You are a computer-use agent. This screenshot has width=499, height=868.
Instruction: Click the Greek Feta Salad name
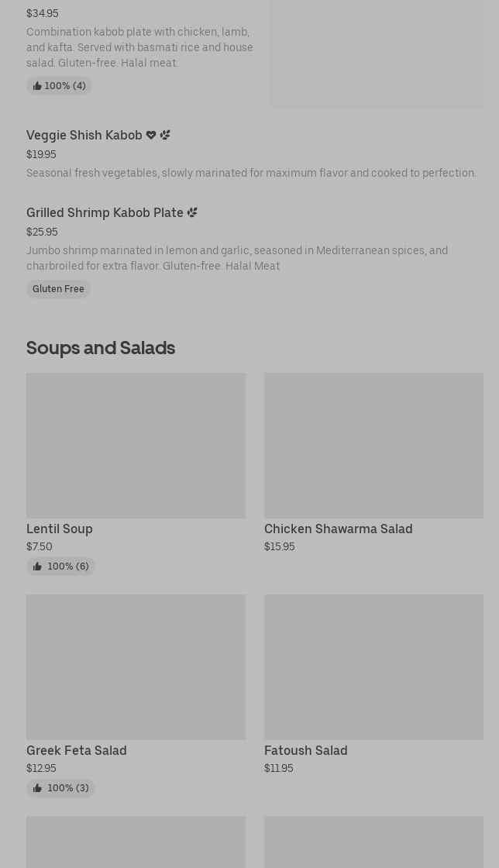pos(77,750)
